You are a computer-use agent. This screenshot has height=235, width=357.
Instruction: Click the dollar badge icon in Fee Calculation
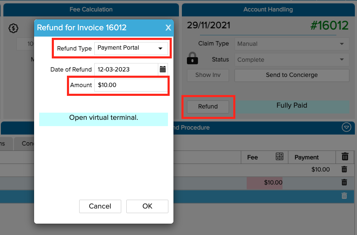click(x=13, y=29)
